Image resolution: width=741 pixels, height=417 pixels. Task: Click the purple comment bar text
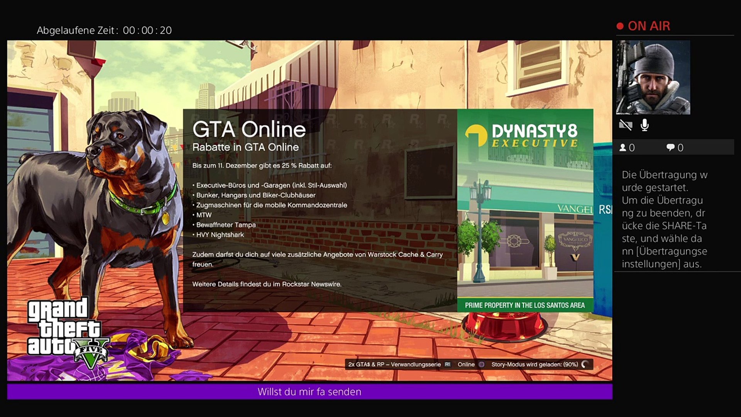pos(309,392)
